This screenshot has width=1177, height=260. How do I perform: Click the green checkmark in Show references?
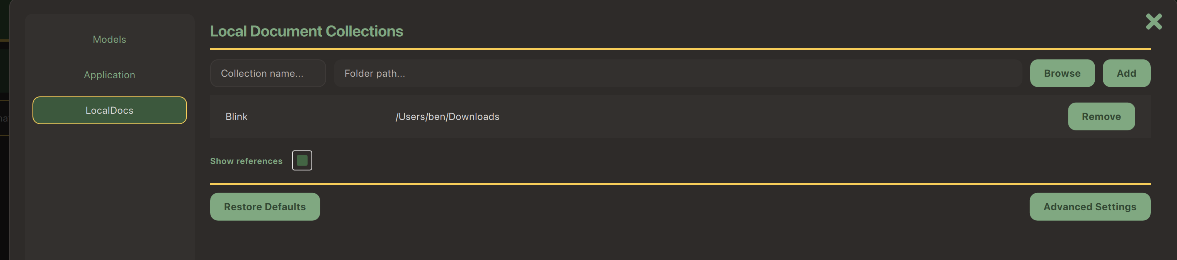coord(302,160)
